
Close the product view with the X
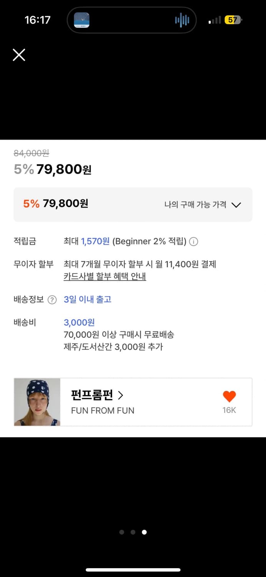pos(18,55)
